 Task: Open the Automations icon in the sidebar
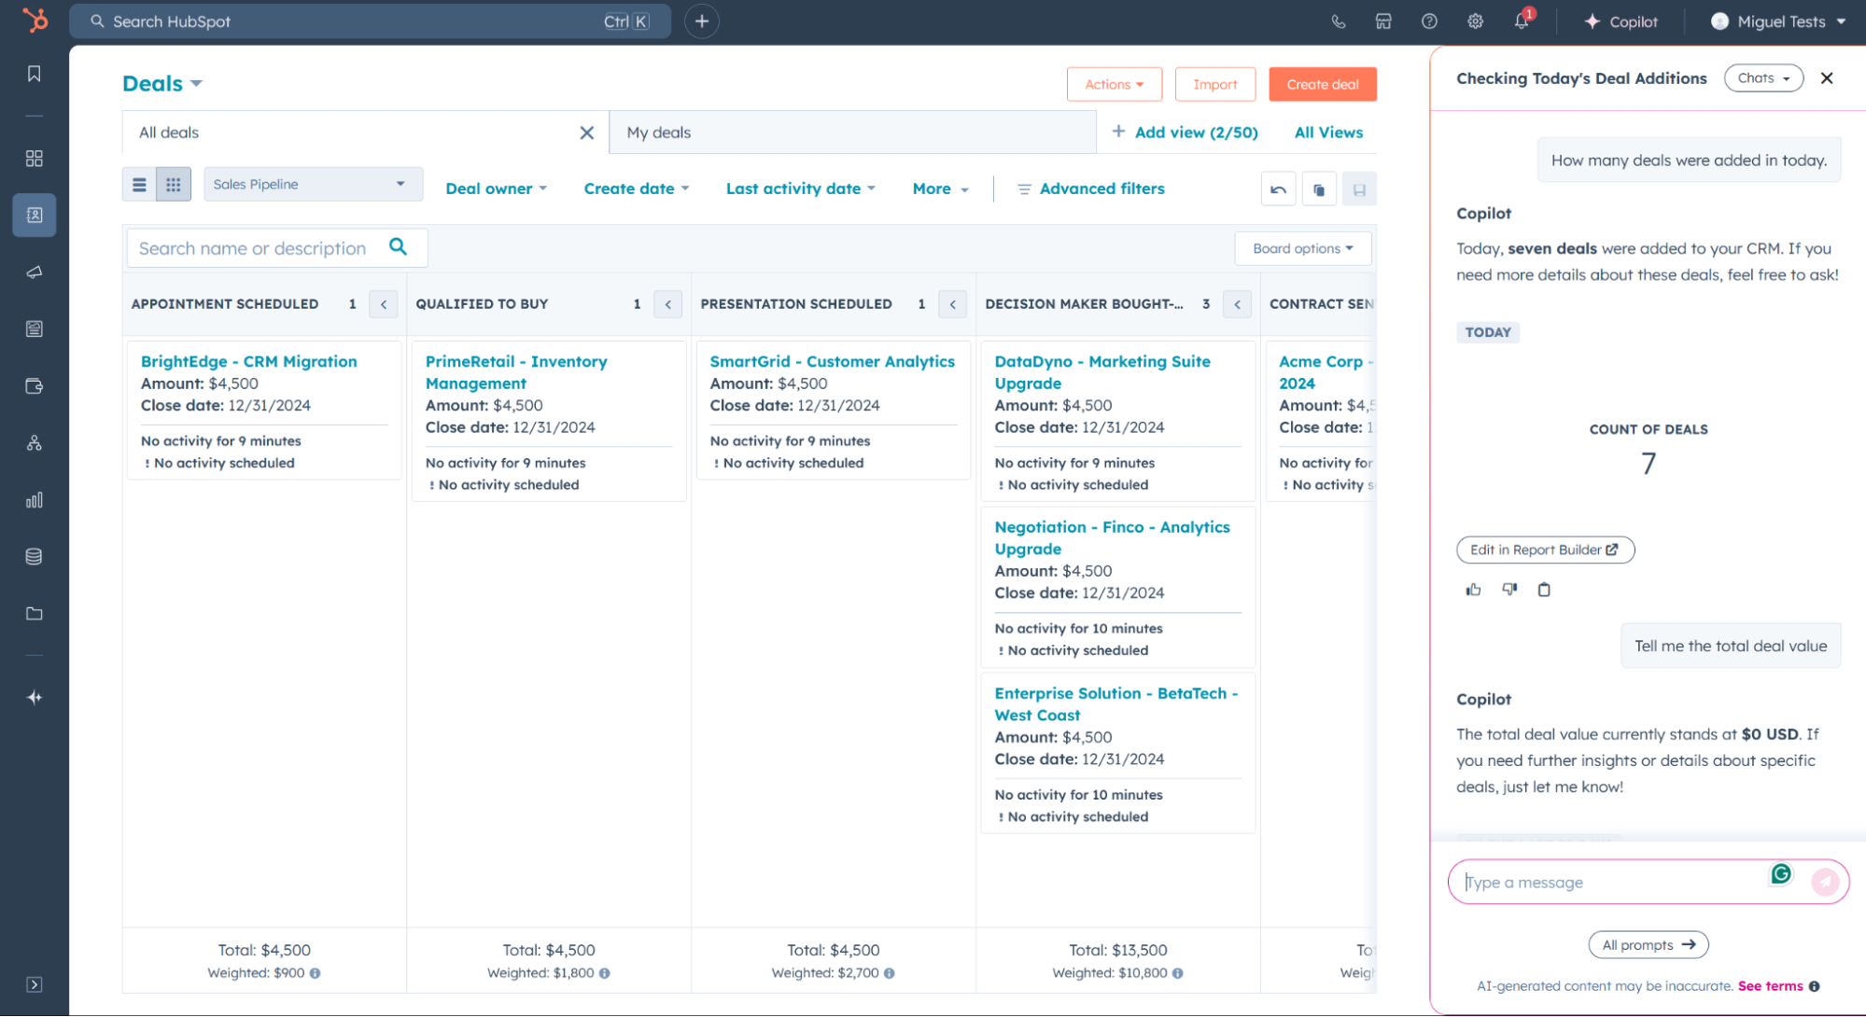35,443
